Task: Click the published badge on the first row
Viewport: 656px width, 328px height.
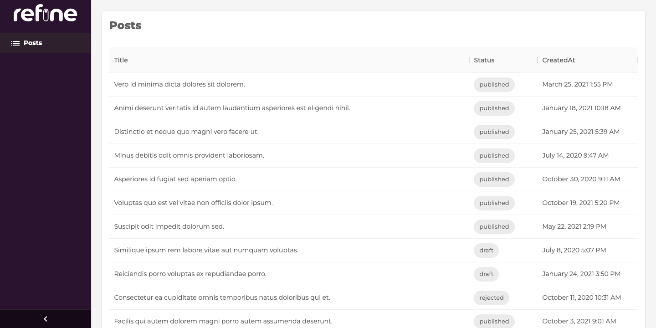Action: click(x=494, y=85)
